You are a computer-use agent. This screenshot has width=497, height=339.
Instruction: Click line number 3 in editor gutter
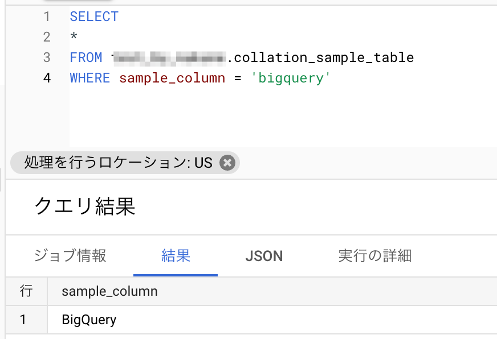pyautogui.click(x=47, y=57)
